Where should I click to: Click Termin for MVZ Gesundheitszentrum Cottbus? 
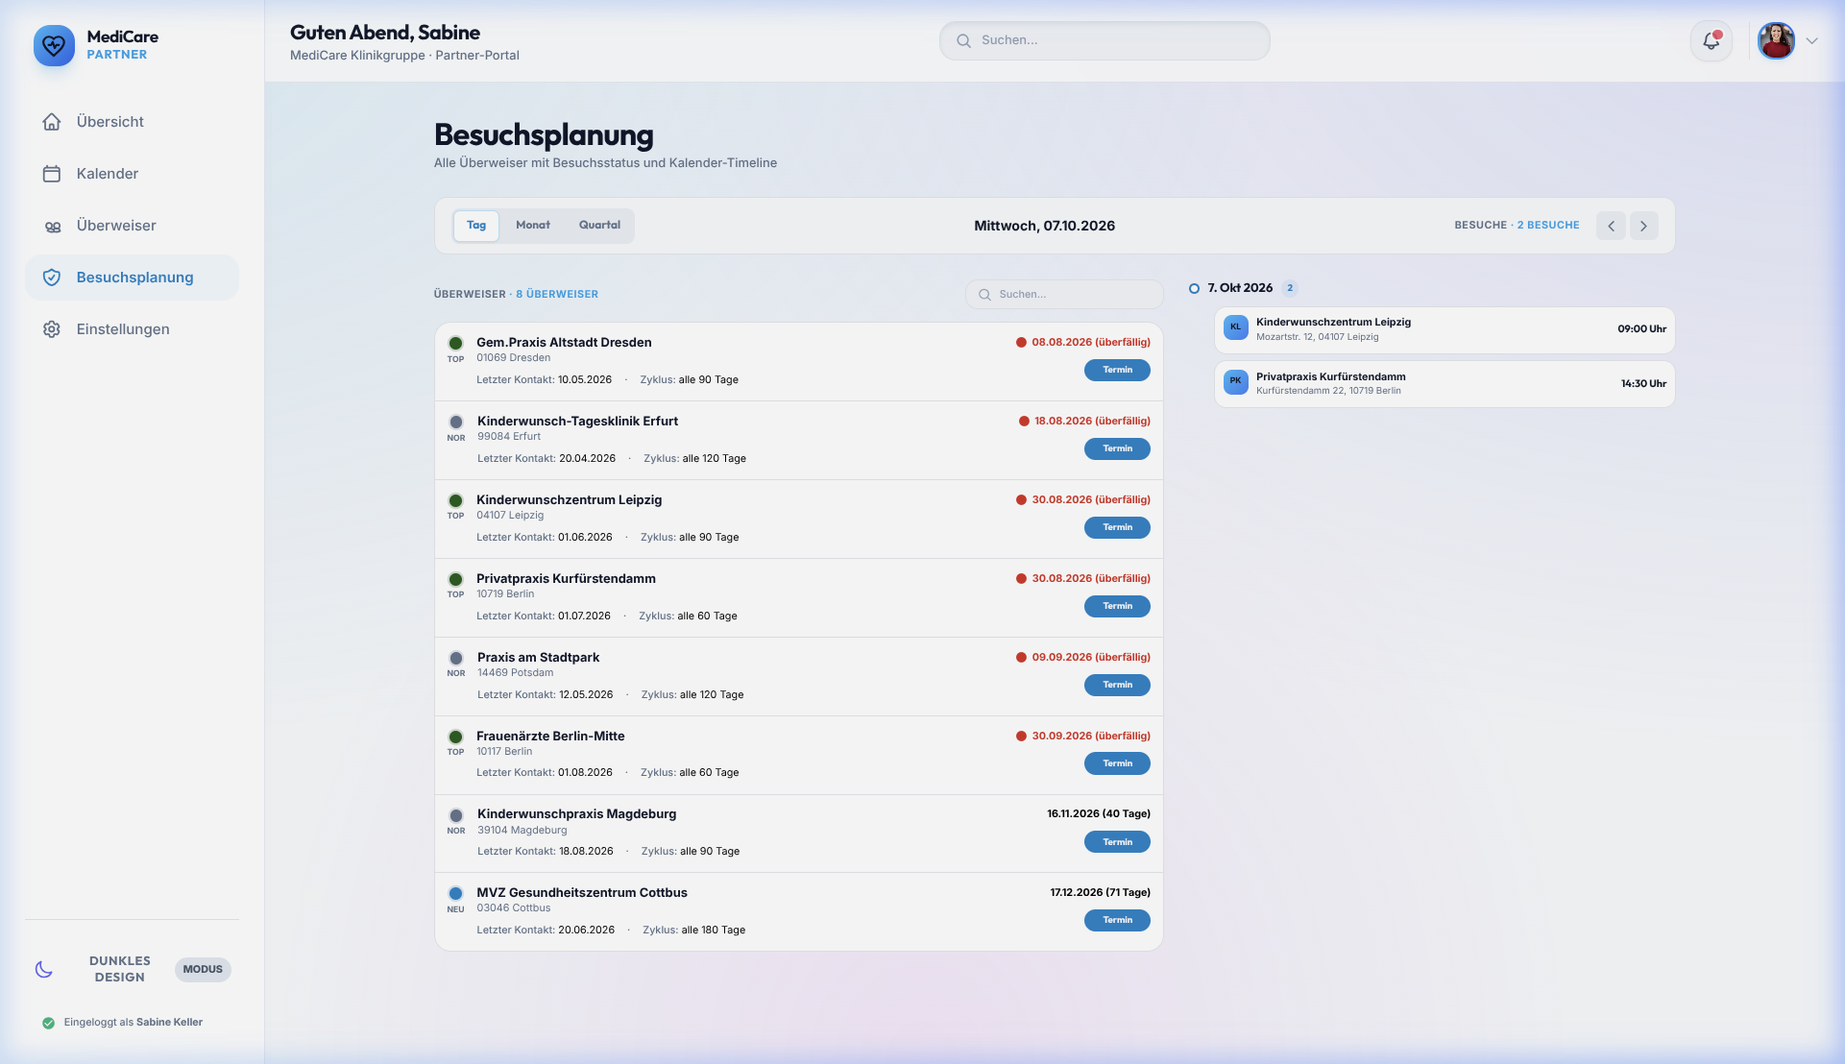pos(1117,920)
